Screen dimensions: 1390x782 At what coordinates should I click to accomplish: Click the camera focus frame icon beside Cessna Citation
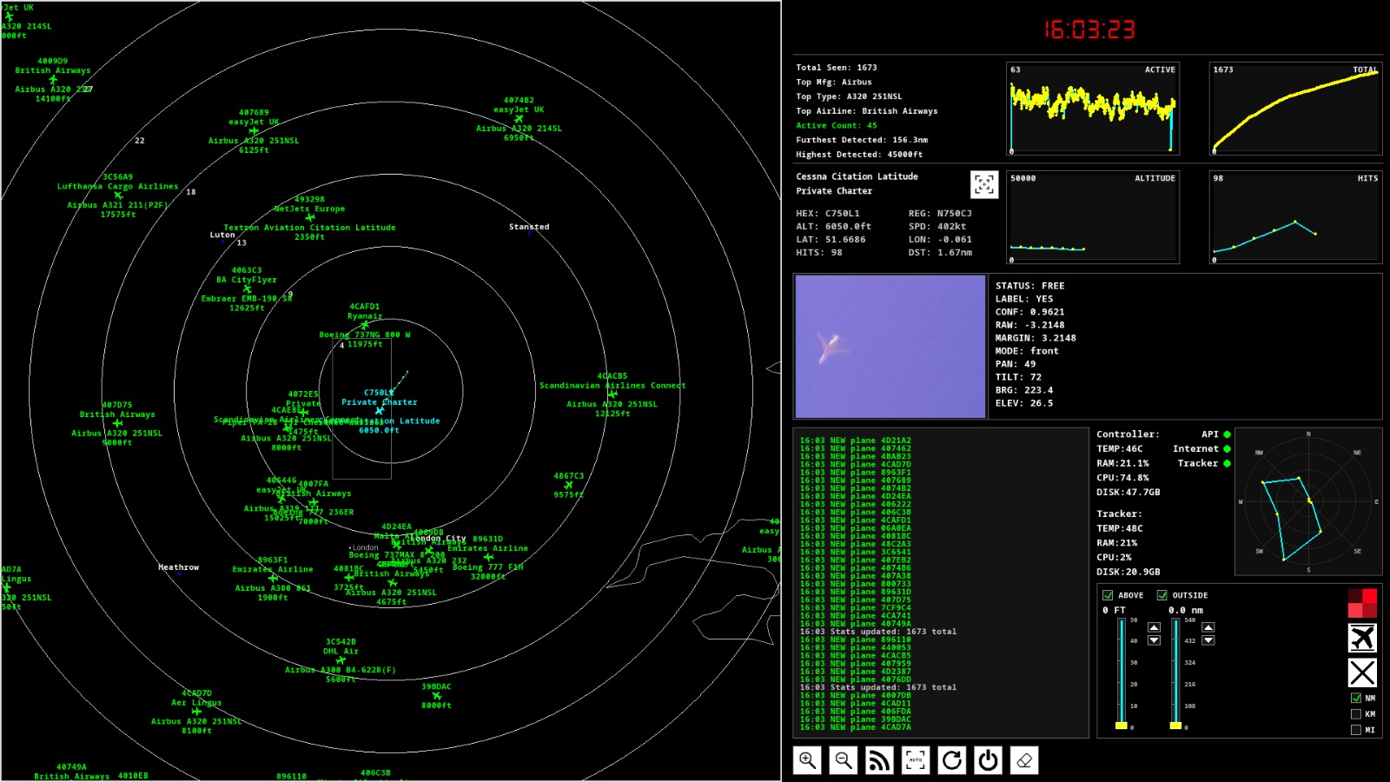984,184
